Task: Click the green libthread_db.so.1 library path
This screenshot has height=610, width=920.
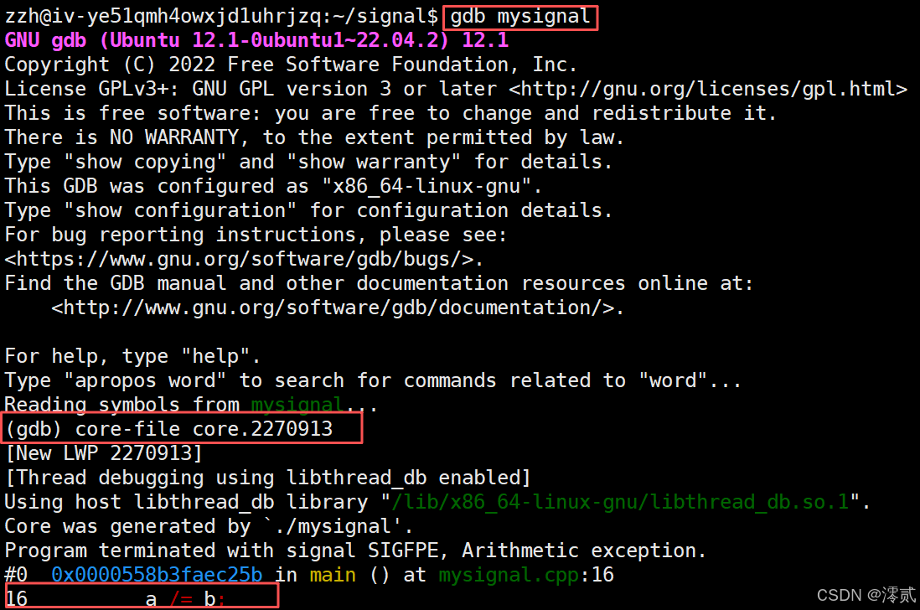Action: click(x=620, y=501)
